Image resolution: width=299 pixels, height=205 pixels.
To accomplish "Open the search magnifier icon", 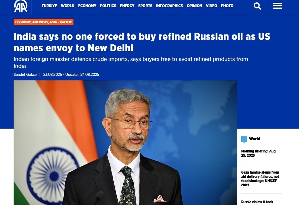I will point(257,6).
